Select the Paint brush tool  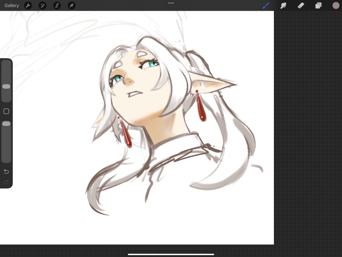tap(266, 5)
